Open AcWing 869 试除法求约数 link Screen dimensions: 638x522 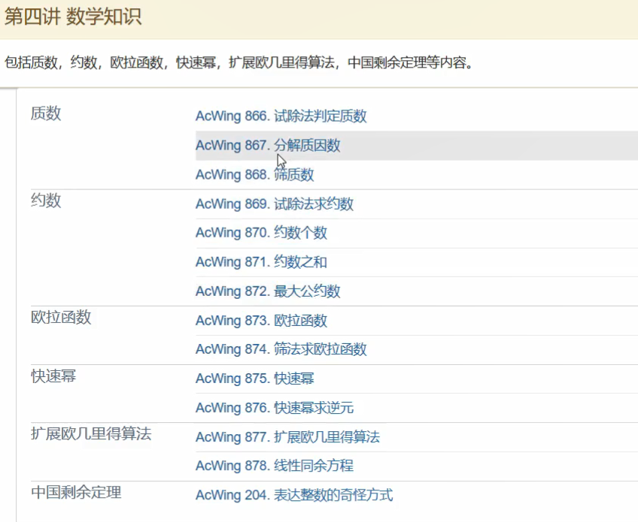(274, 204)
